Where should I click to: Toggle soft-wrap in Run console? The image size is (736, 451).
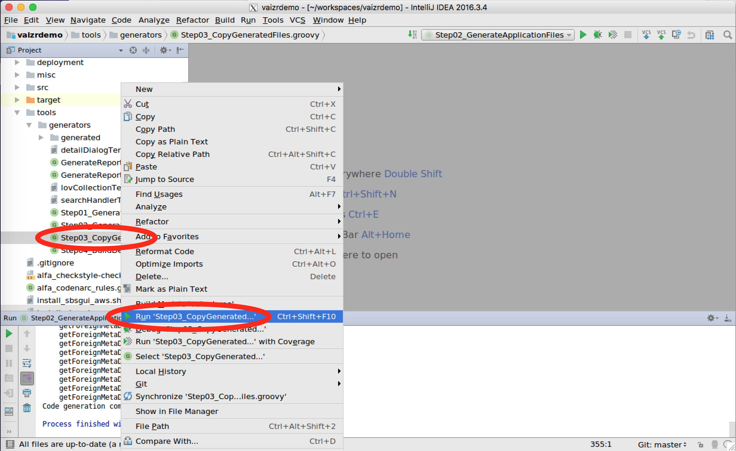27,363
